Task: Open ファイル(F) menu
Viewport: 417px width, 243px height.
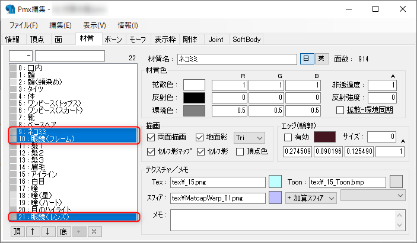Action: pos(23,25)
